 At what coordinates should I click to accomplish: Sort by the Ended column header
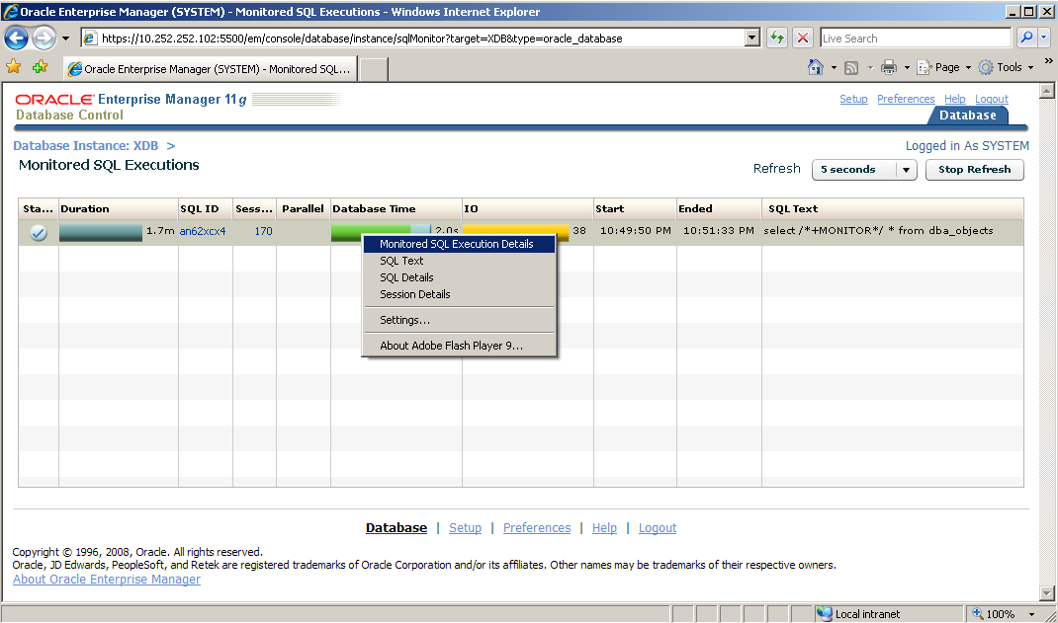click(719, 208)
